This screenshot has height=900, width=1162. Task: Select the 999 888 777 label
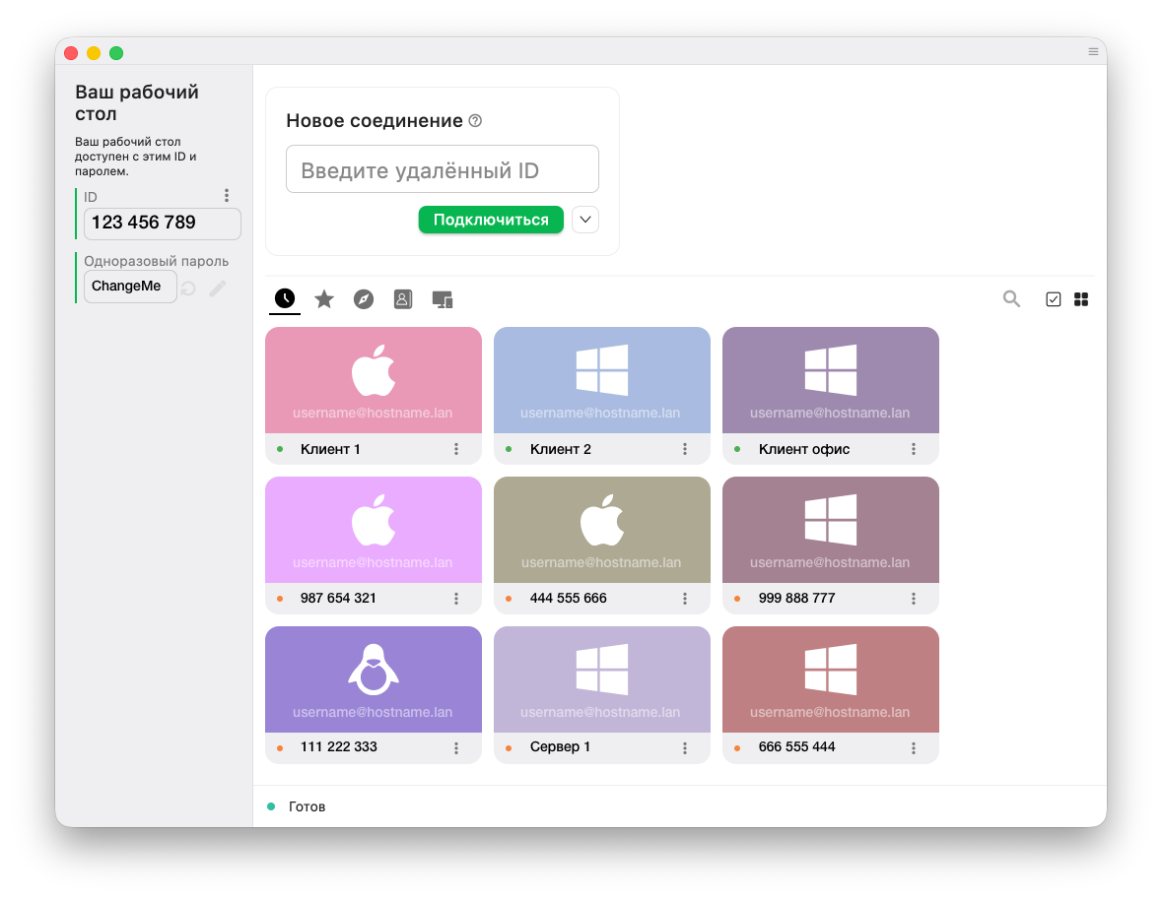coord(796,598)
